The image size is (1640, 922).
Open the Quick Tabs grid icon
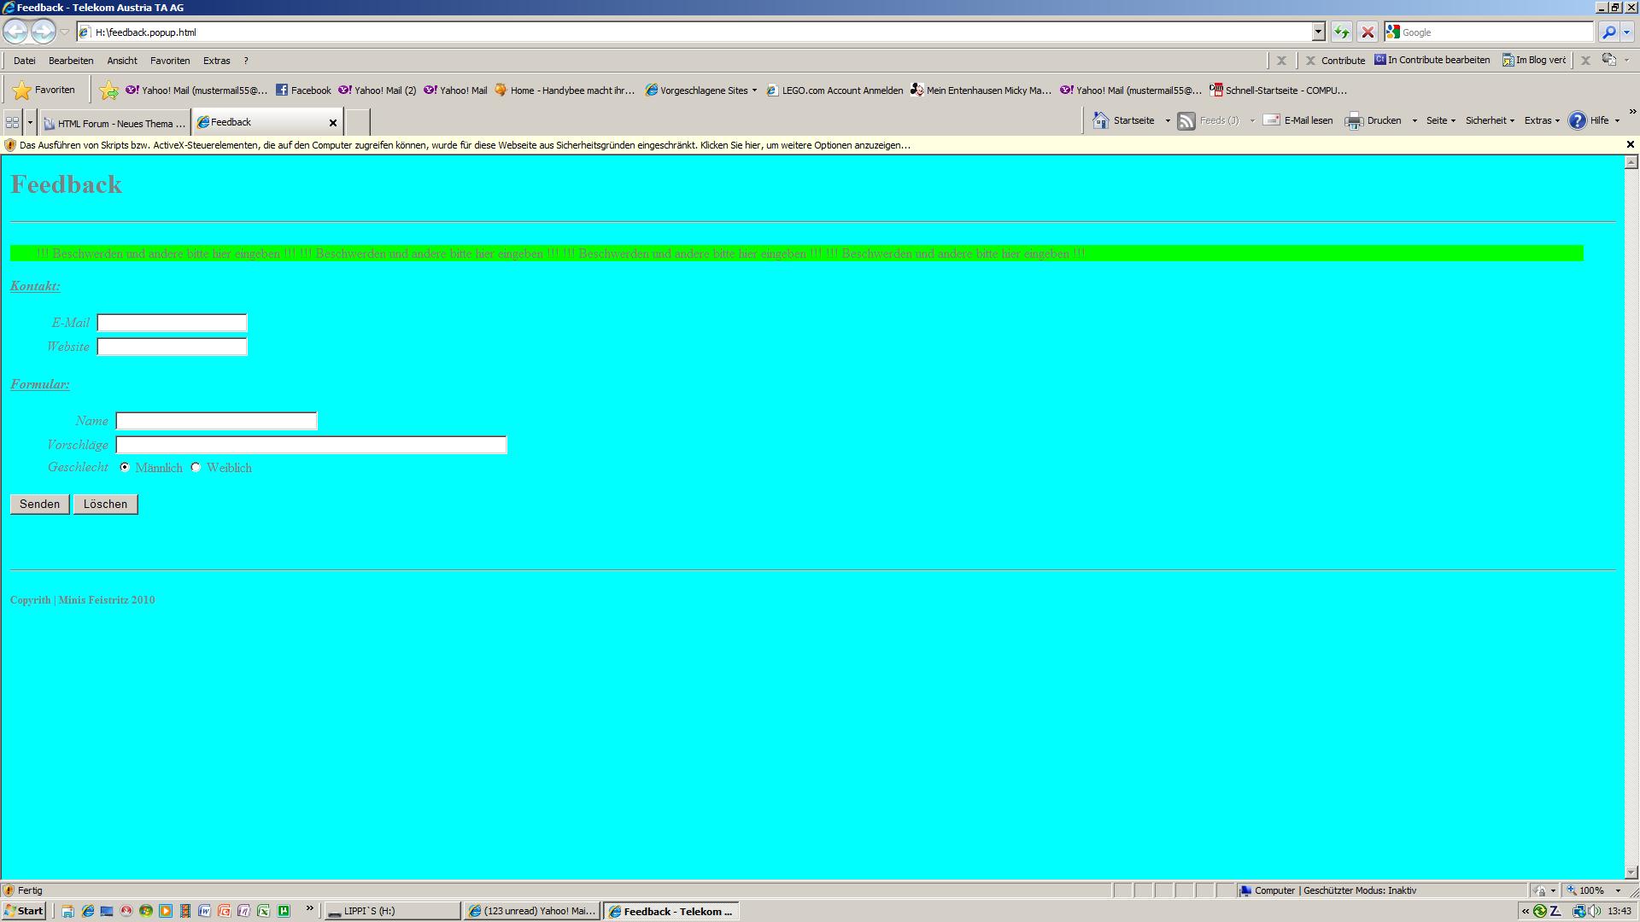[x=12, y=122]
